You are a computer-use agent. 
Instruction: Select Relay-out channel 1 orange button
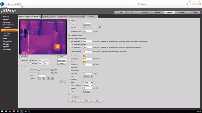point(85,62)
